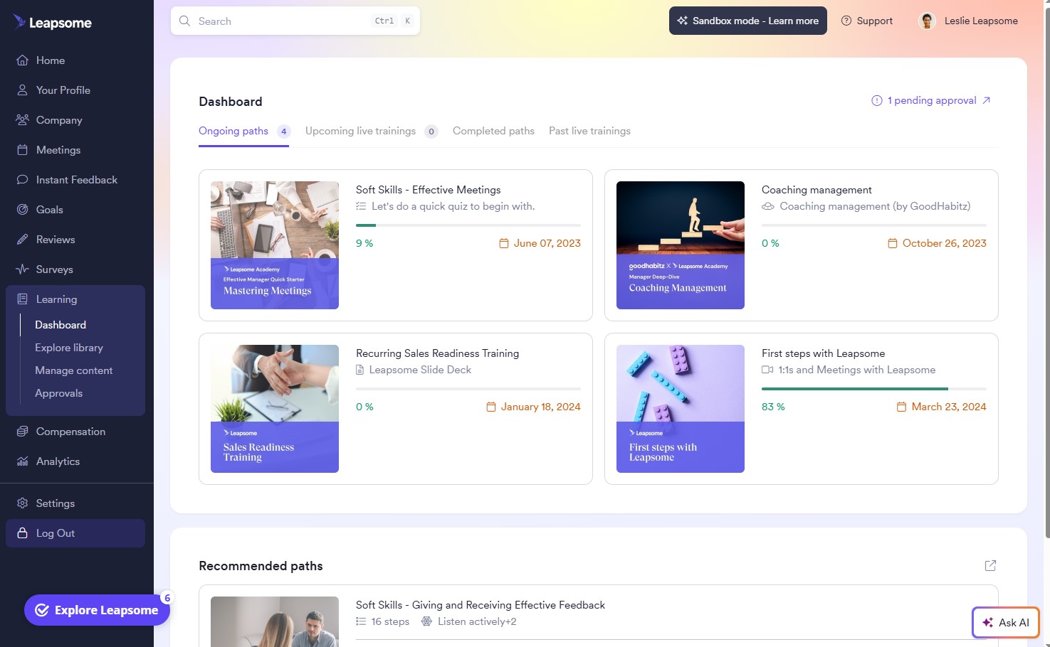
Task: Switch to the Completed paths tab
Action: 493,132
